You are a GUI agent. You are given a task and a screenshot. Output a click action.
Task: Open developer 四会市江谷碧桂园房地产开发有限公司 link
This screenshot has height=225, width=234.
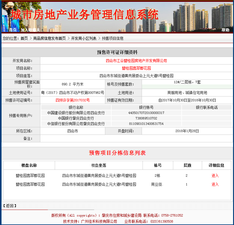pos(136,61)
